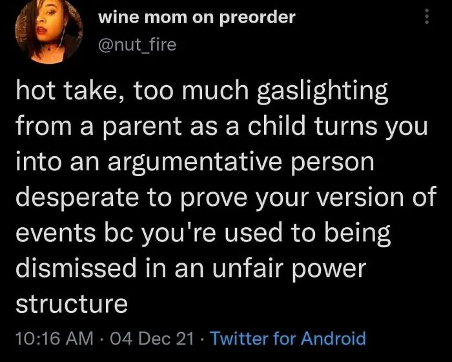Screen dimensions: 452x362
Task: Open the author's round profile picture
Action: point(48,31)
